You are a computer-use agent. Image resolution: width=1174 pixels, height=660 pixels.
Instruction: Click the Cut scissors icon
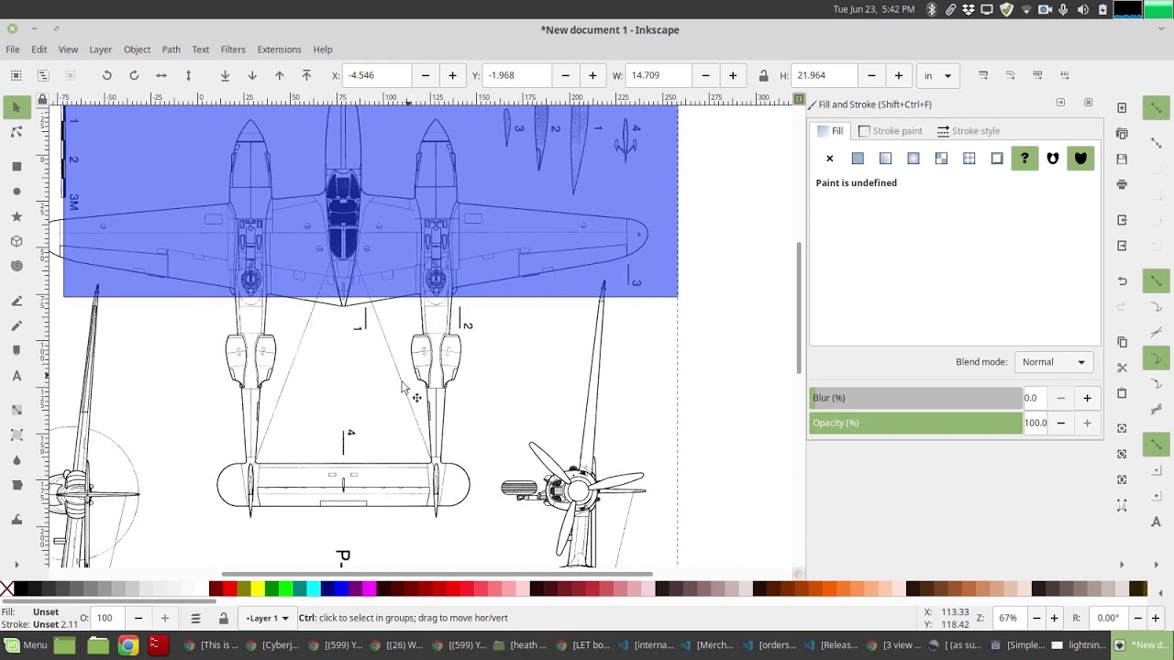click(1122, 368)
